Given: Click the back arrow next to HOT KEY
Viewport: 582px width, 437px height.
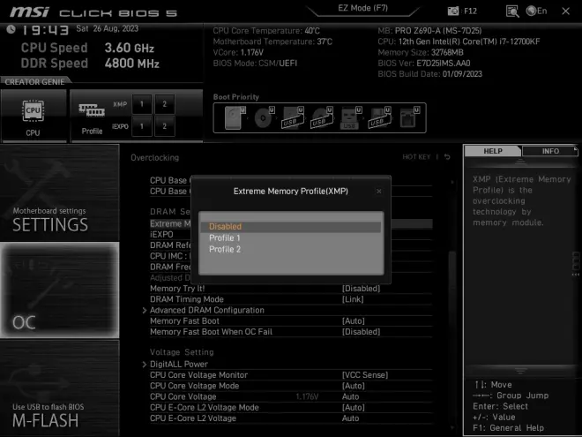Looking at the screenshot, I should (447, 157).
